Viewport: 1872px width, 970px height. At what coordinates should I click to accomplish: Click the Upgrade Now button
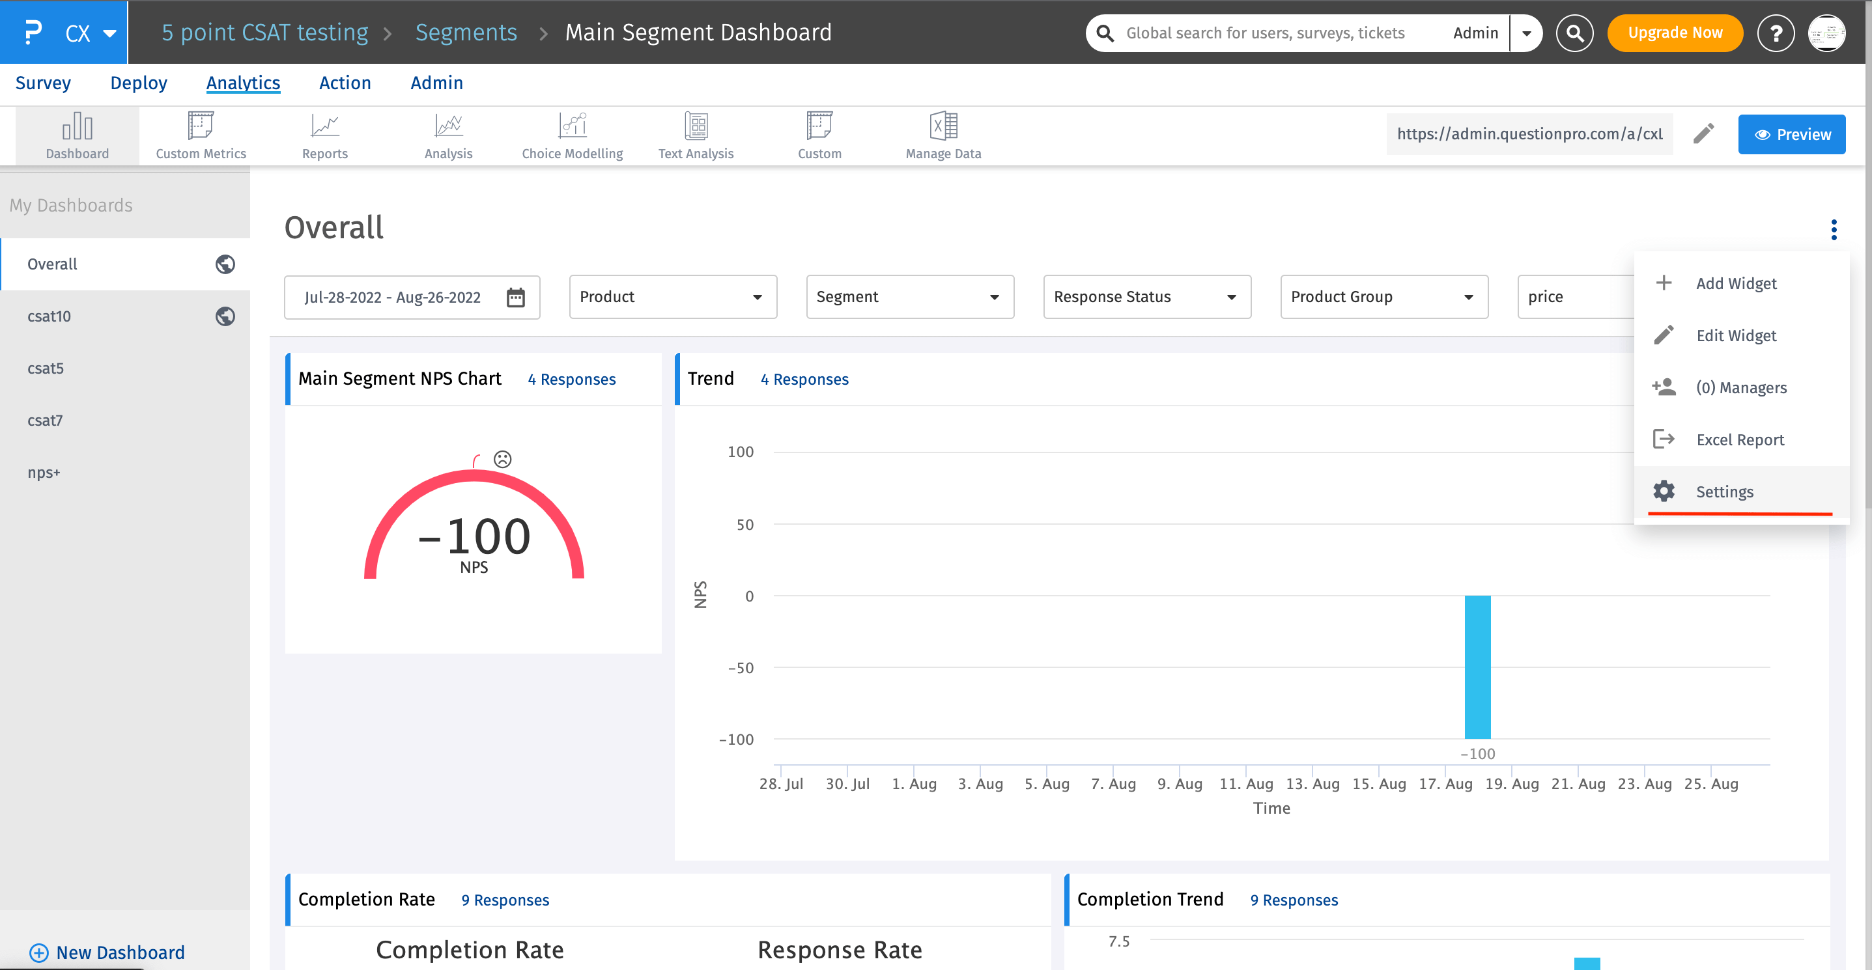click(1675, 33)
